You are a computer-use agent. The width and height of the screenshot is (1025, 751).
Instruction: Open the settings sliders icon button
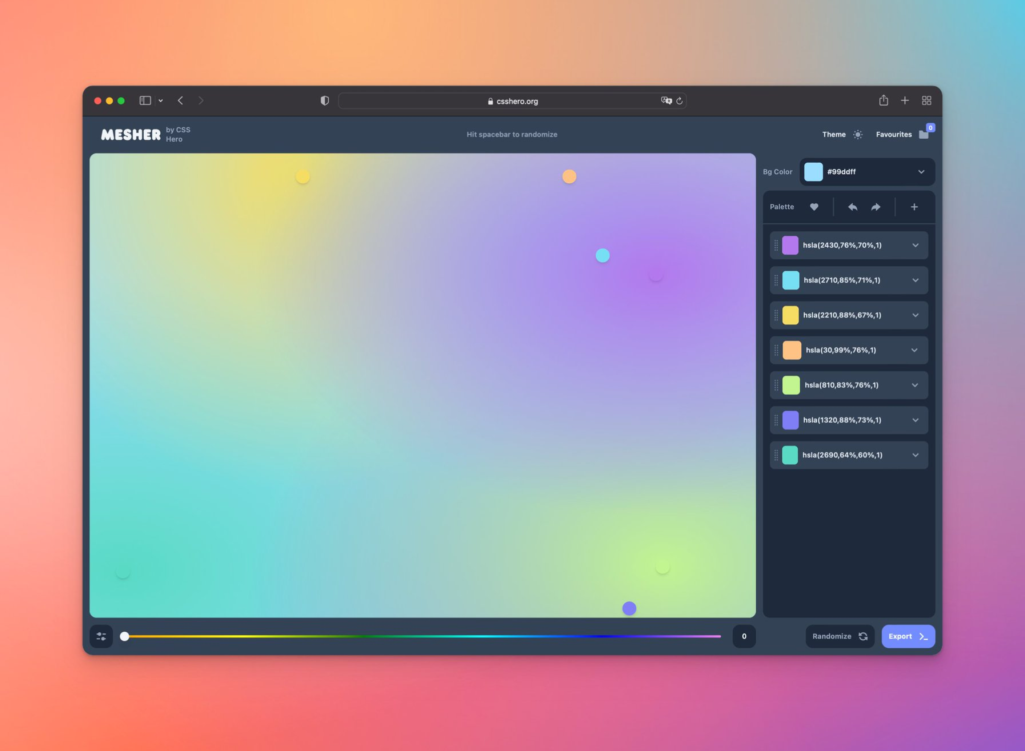point(101,636)
